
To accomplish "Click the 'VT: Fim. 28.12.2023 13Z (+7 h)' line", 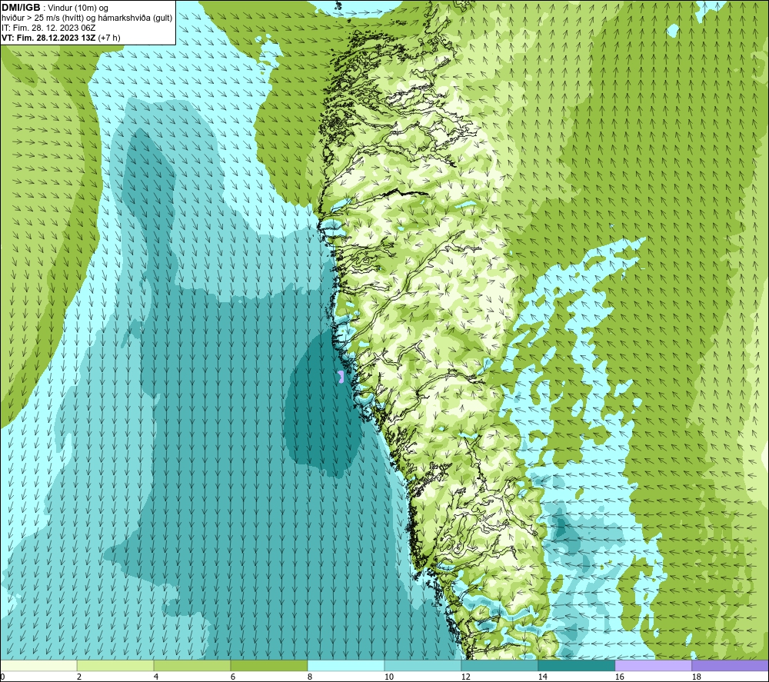I will coord(61,38).
